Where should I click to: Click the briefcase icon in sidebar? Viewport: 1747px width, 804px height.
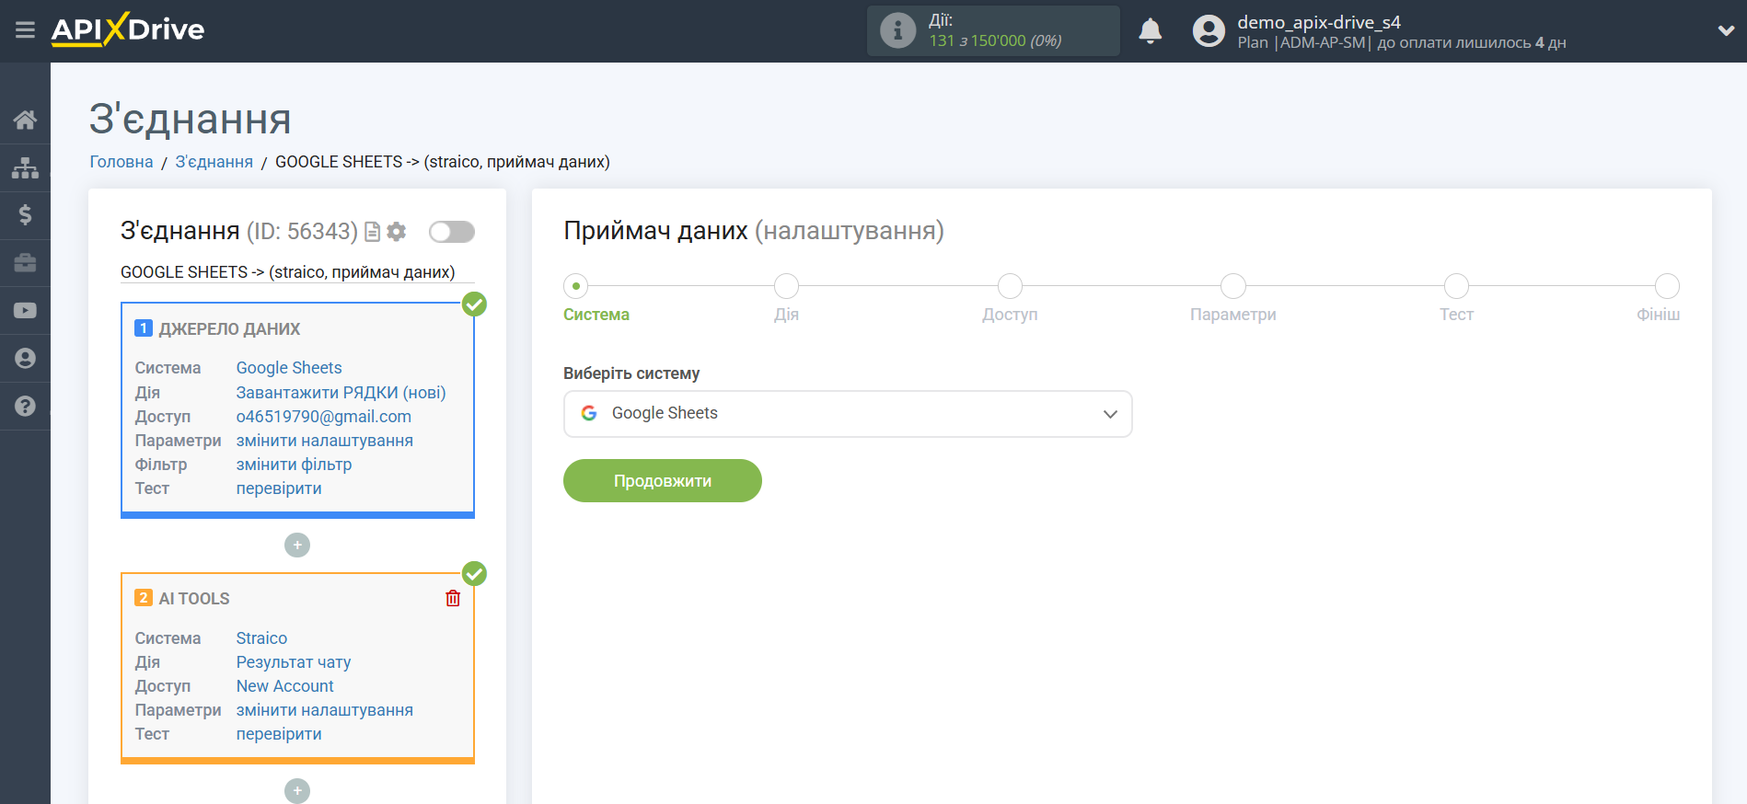(x=25, y=263)
